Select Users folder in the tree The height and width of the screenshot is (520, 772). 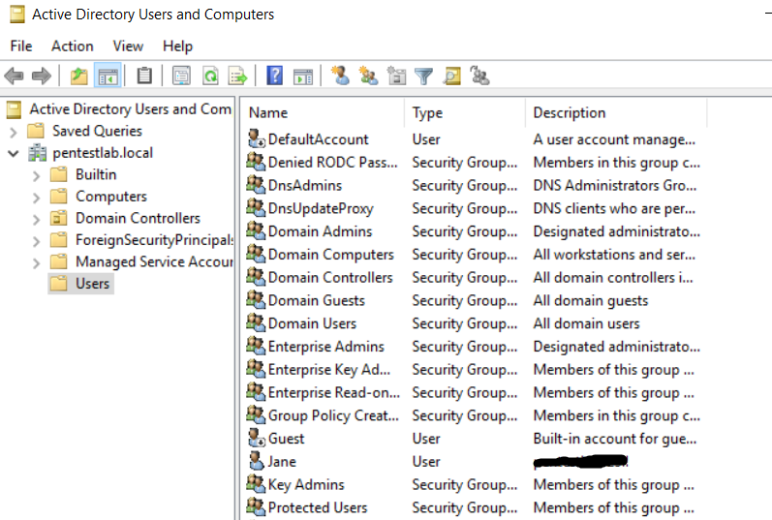(x=81, y=284)
